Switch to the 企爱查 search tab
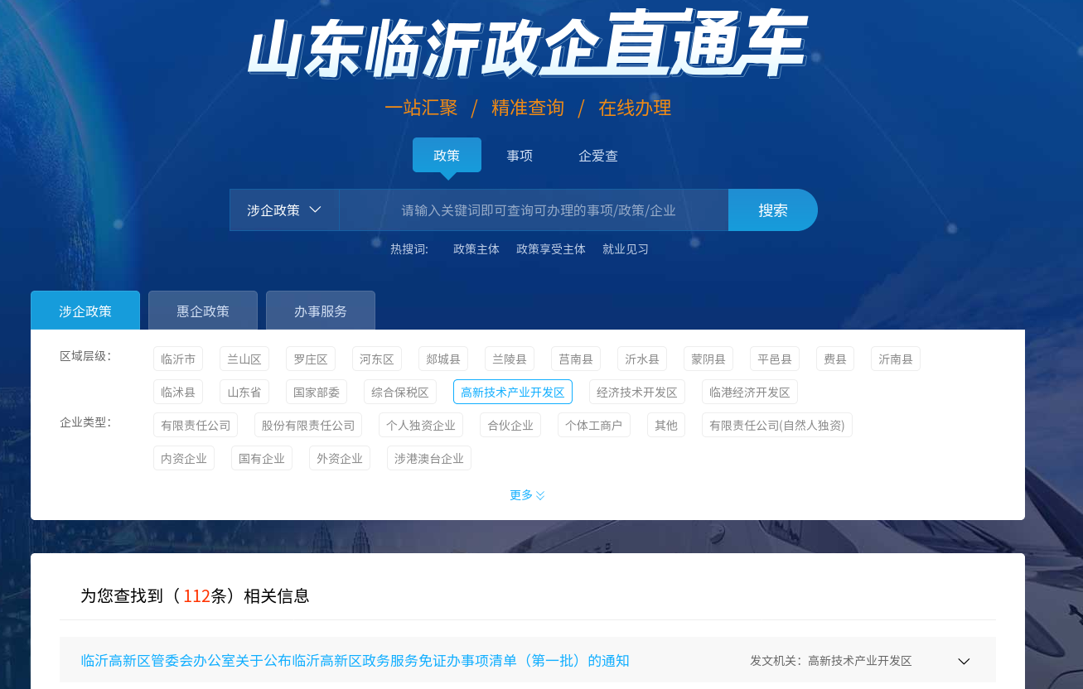 597,156
